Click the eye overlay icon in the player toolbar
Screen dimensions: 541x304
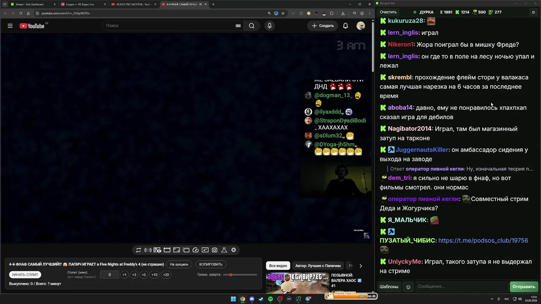(157, 250)
